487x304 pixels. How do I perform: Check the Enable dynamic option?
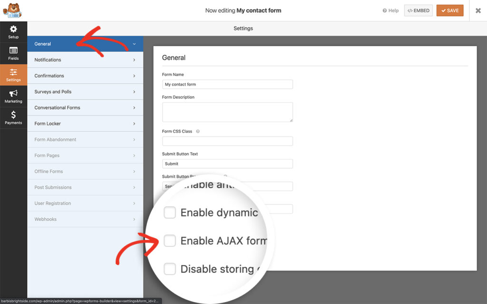(x=170, y=212)
